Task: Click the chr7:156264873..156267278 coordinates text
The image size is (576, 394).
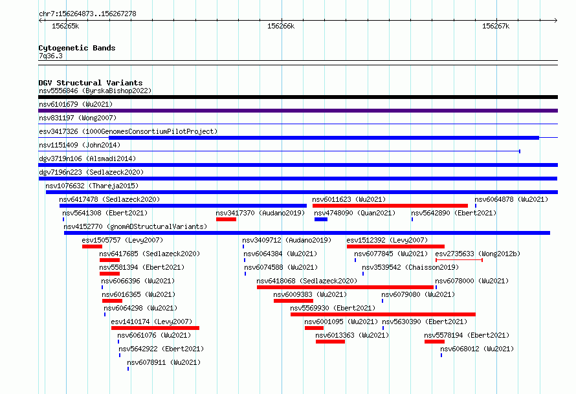Action: coord(87,14)
